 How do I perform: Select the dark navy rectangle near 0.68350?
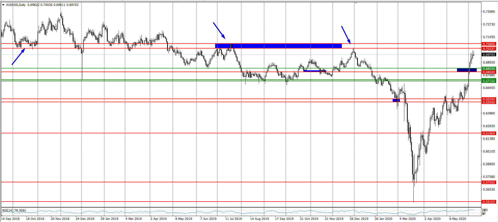click(467, 70)
